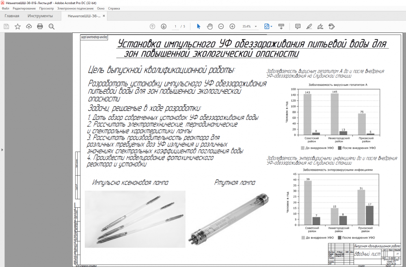Click the Save file icon
This screenshot has height=267, width=406.
point(6,26)
